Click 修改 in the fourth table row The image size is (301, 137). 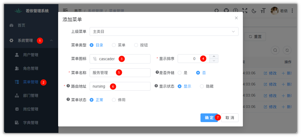[x=270, y=107]
